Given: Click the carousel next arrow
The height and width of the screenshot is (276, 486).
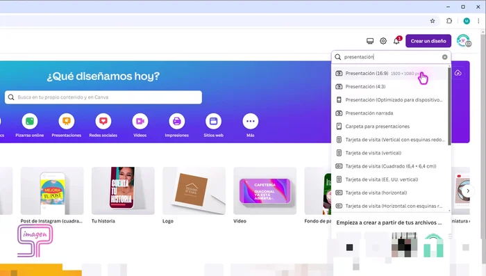Looking at the screenshot, I should click(x=468, y=191).
